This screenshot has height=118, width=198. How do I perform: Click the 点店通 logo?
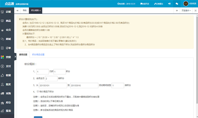pyautogui.click(x=9, y=4)
